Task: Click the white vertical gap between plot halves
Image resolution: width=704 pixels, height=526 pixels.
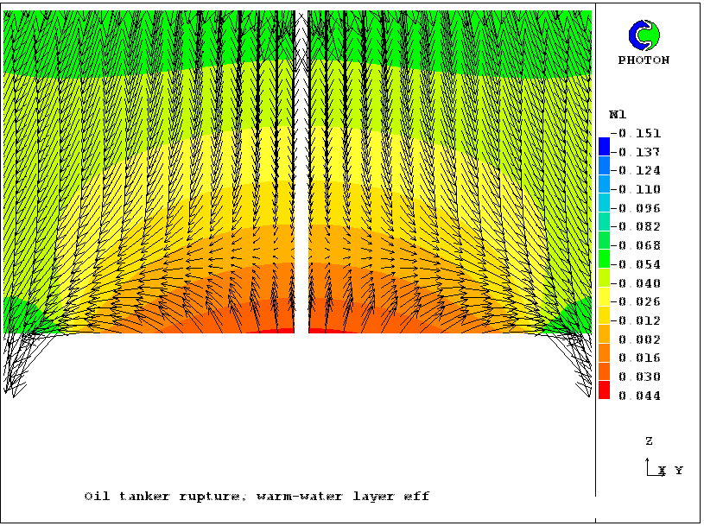Action: [301, 173]
